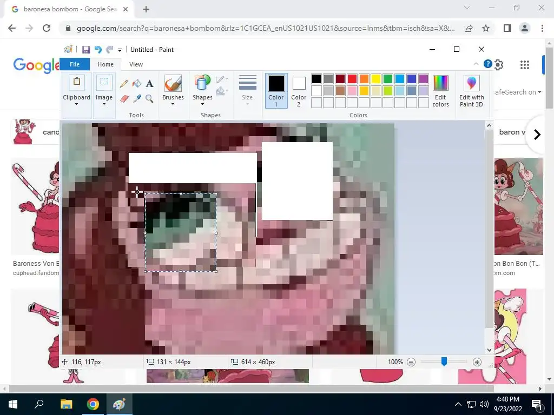Image resolution: width=554 pixels, height=415 pixels.
Task: Click Paint canvas vertical scrollbar down arrow
Action: pyautogui.click(x=489, y=350)
